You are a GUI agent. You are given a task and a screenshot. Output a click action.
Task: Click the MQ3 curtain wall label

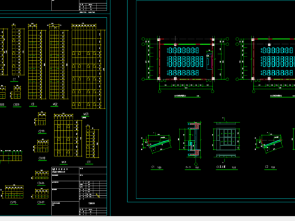pyautogui.click(x=85, y=114)
